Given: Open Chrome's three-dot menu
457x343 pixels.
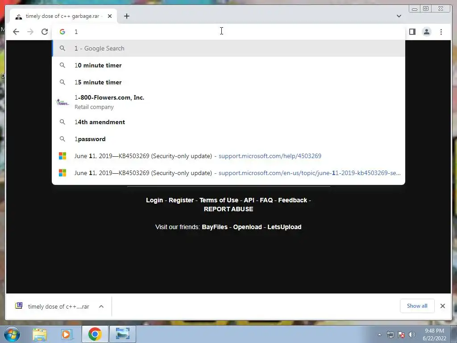Looking at the screenshot, I should pyautogui.click(x=441, y=32).
